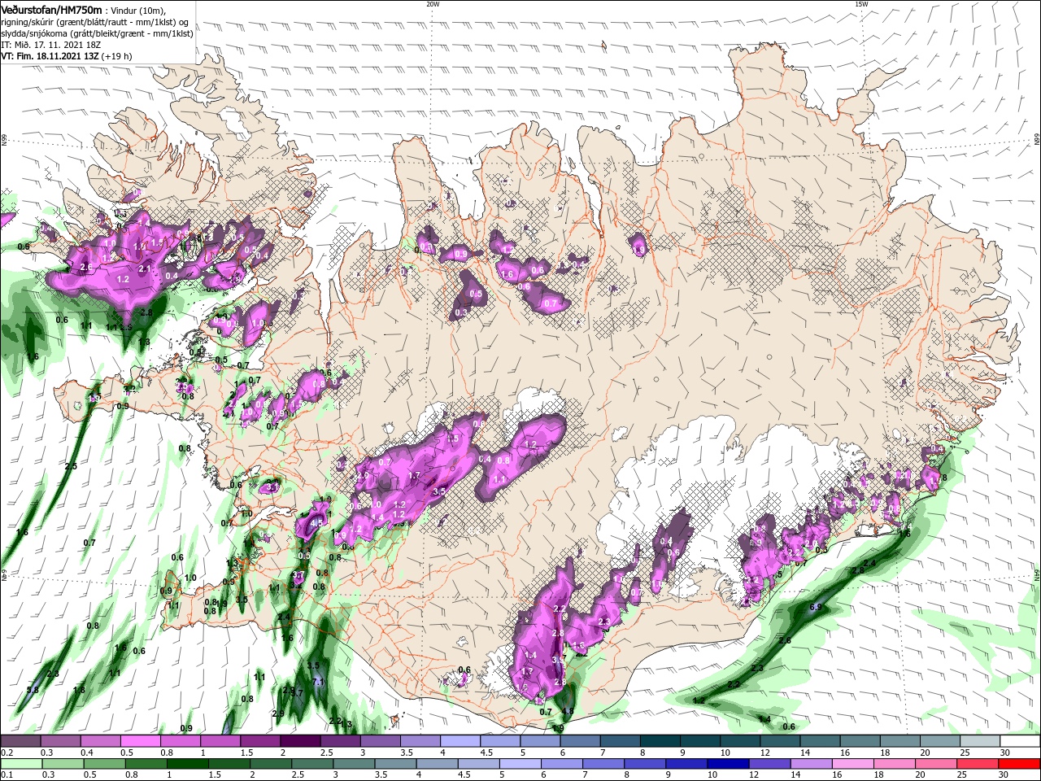Click the grey-green swatch above 3 in the lower legend row
Image resolution: width=1041 pixels, height=781 pixels.
pos(354,764)
